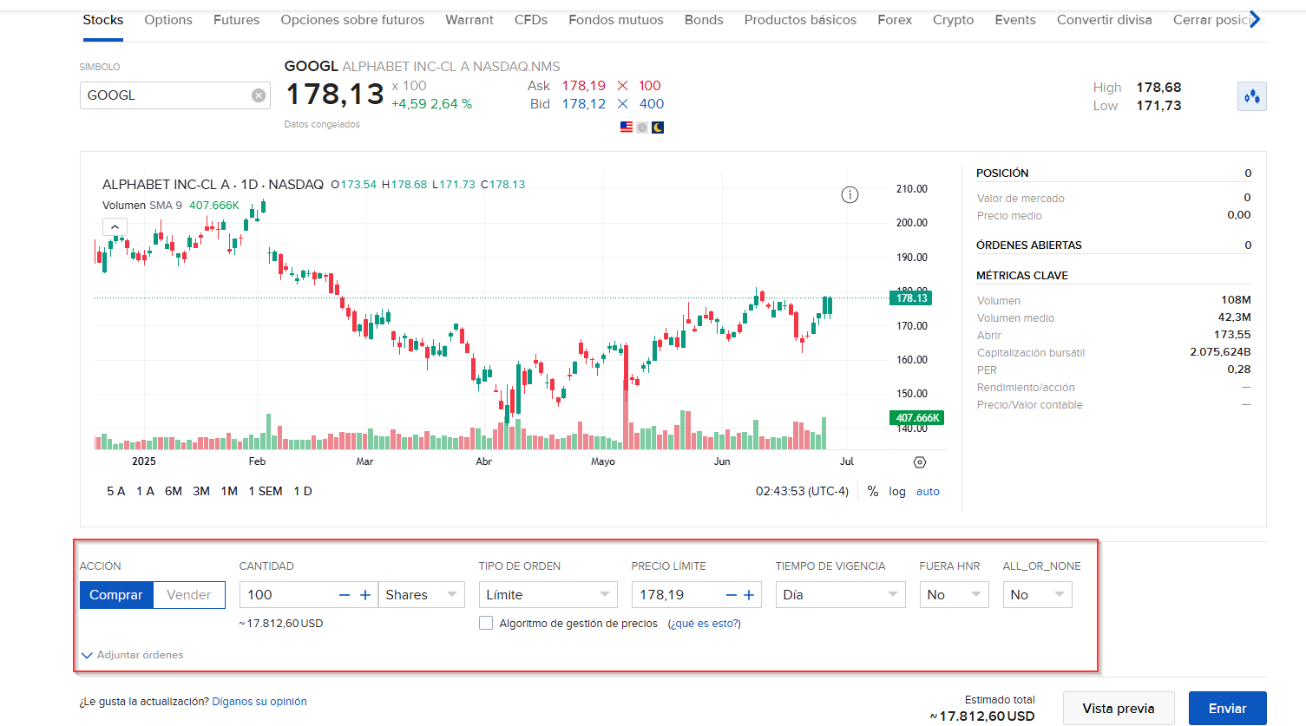This screenshot has width=1306, height=726.
Task: Click the moon overnight session icon
Action: coord(657,127)
